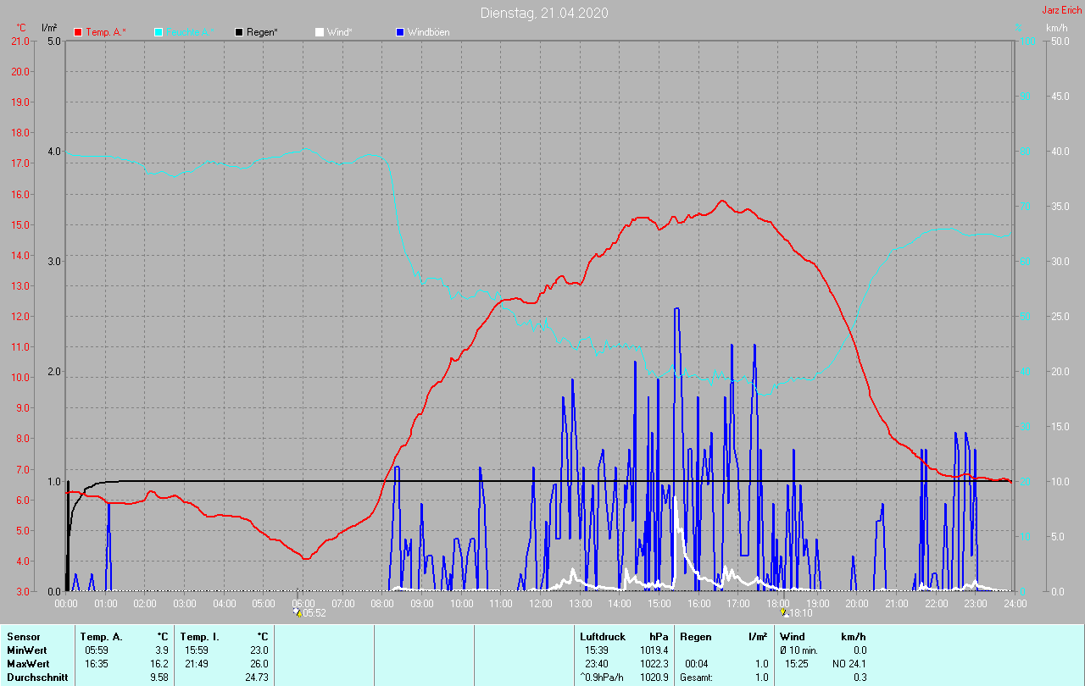The width and height of the screenshot is (1085, 686).
Task: Click the white Wind legend square
Action: tap(319, 32)
